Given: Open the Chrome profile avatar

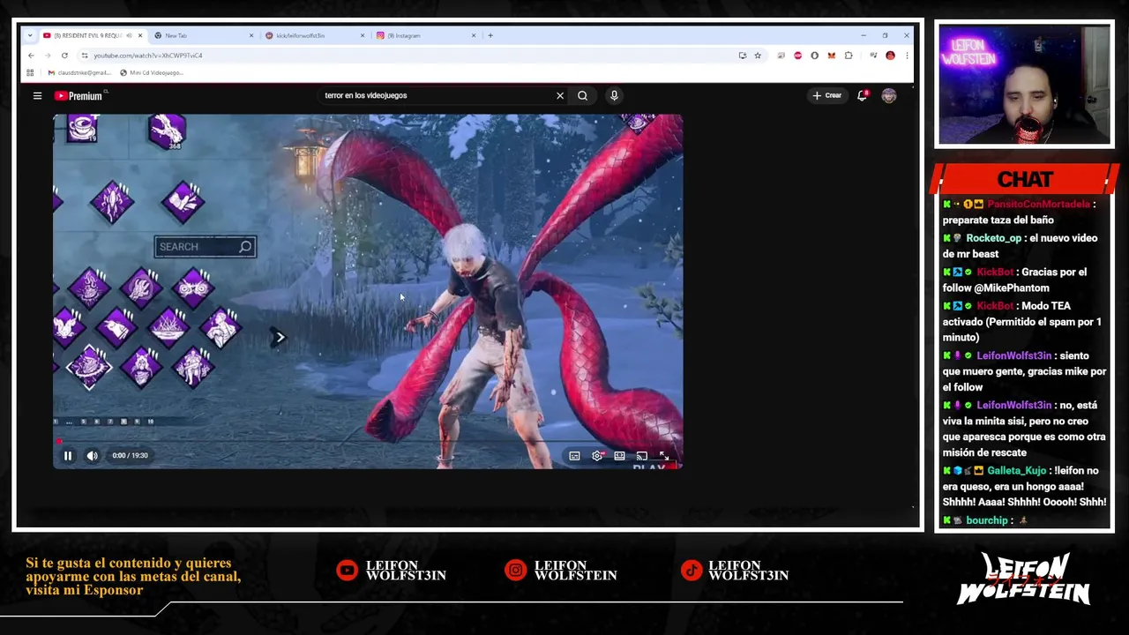Looking at the screenshot, I should 890,56.
